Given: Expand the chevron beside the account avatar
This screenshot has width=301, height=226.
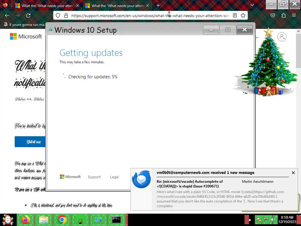Looking at the screenshot, I should (x=257, y=37).
